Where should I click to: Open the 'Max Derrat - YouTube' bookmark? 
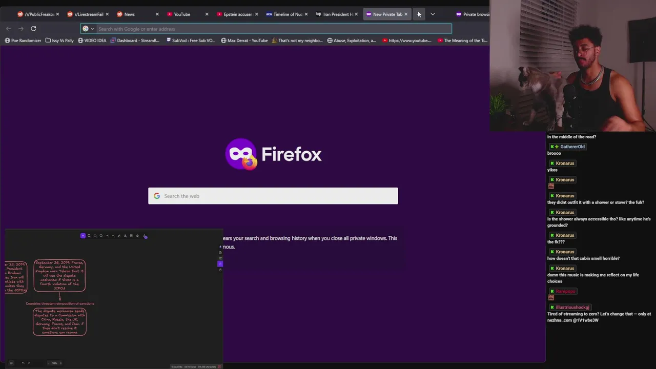click(x=244, y=40)
